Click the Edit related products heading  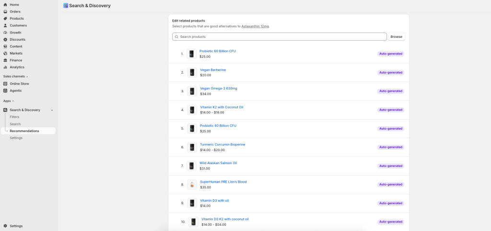tap(188, 21)
